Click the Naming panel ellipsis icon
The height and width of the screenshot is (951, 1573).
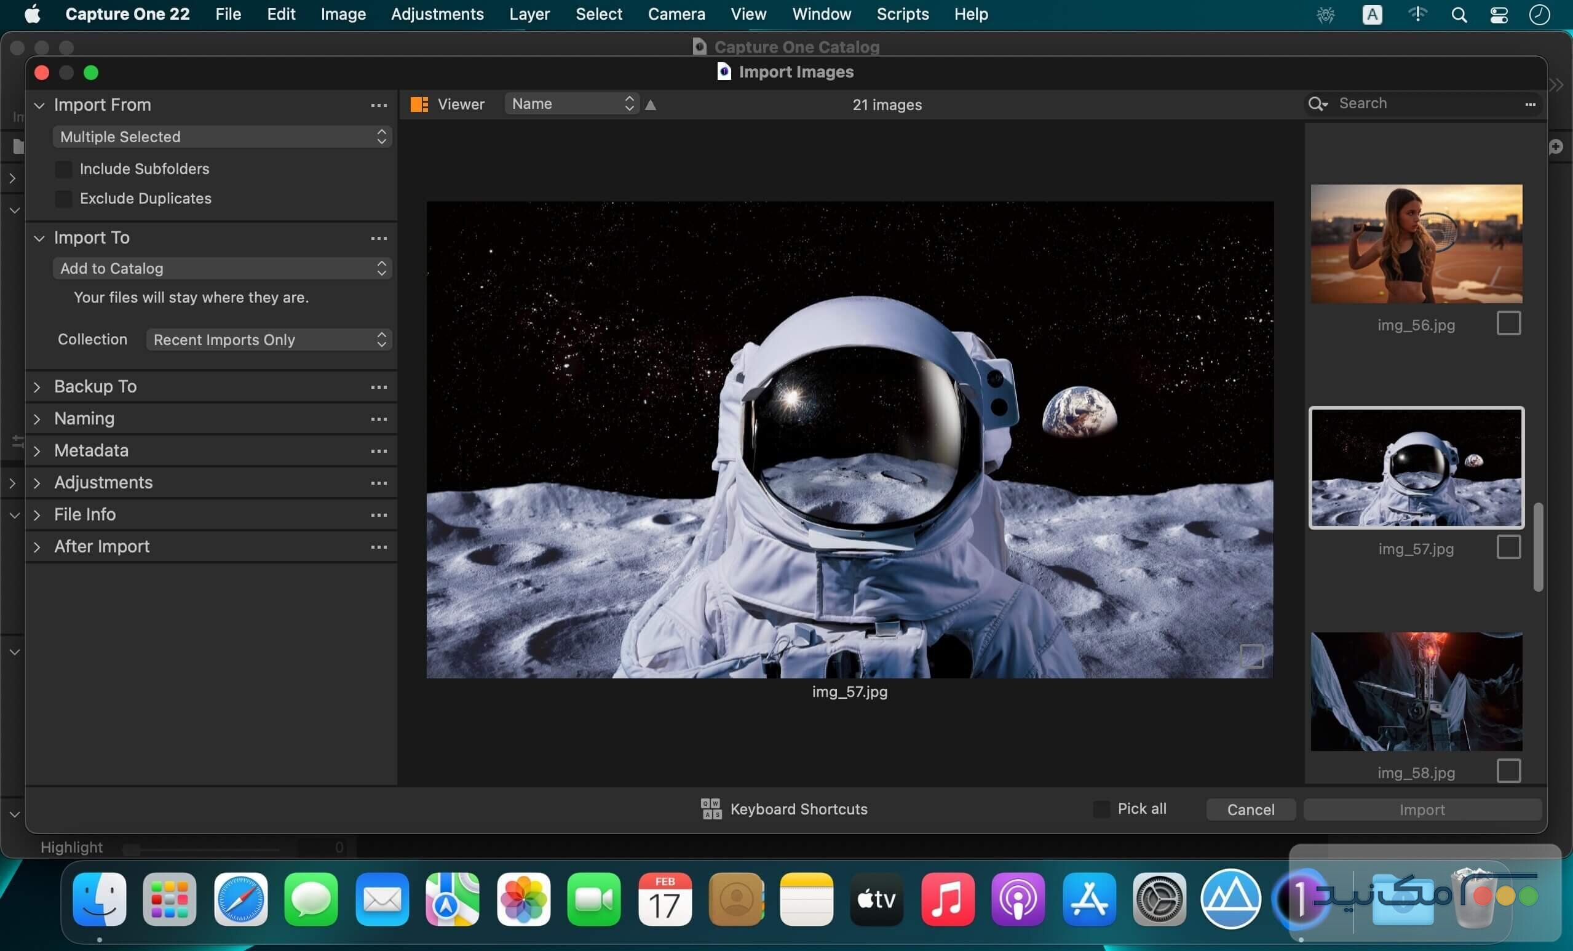tap(379, 419)
